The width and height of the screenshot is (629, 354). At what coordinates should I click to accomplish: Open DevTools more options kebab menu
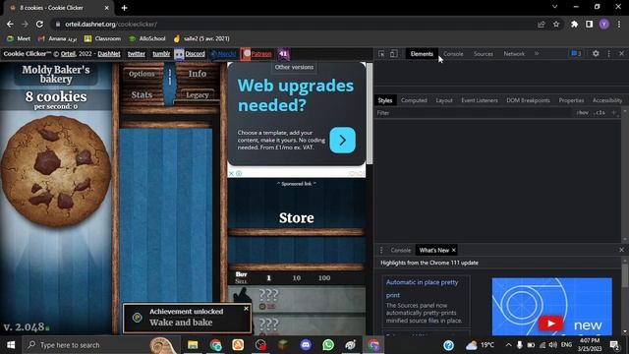coord(609,53)
